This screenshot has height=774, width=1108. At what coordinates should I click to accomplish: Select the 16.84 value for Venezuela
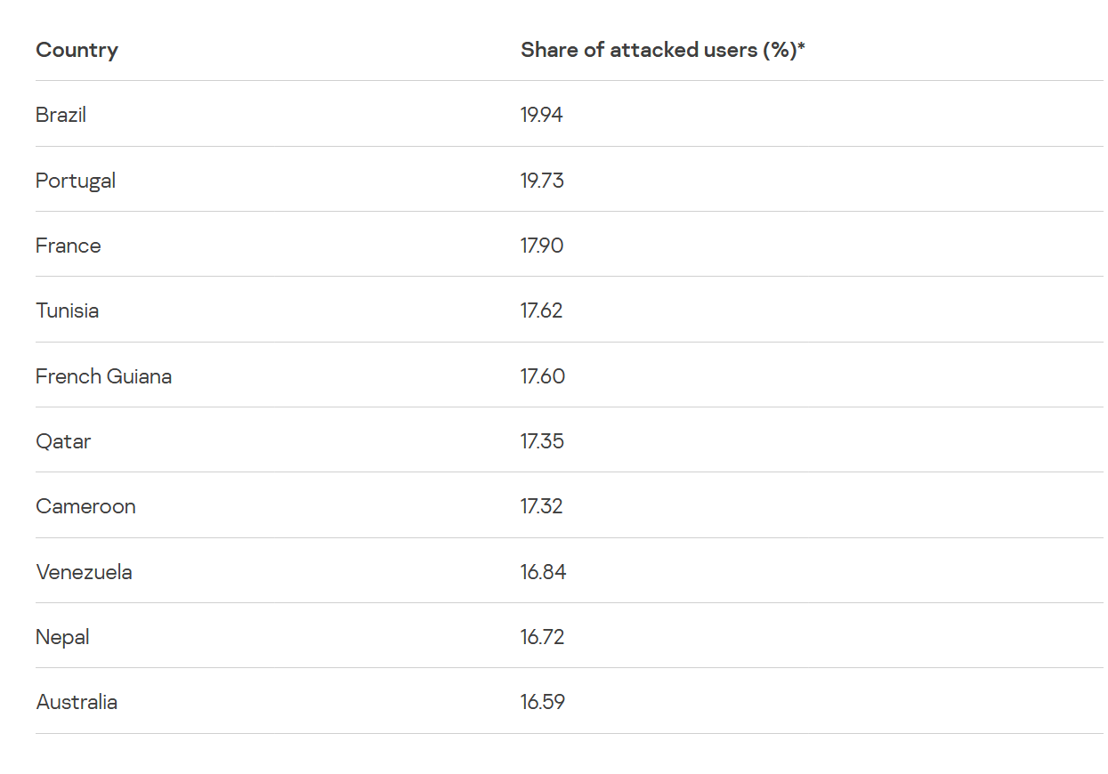click(x=543, y=572)
